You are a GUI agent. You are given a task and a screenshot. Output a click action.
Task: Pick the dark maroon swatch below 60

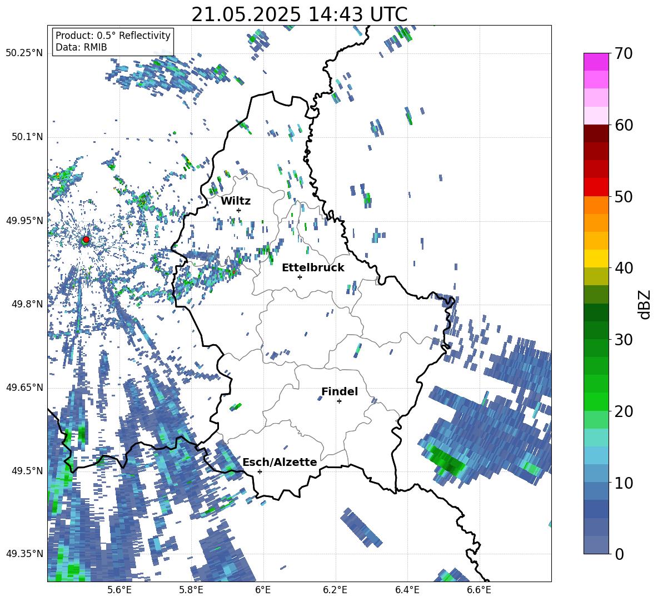pos(596,133)
